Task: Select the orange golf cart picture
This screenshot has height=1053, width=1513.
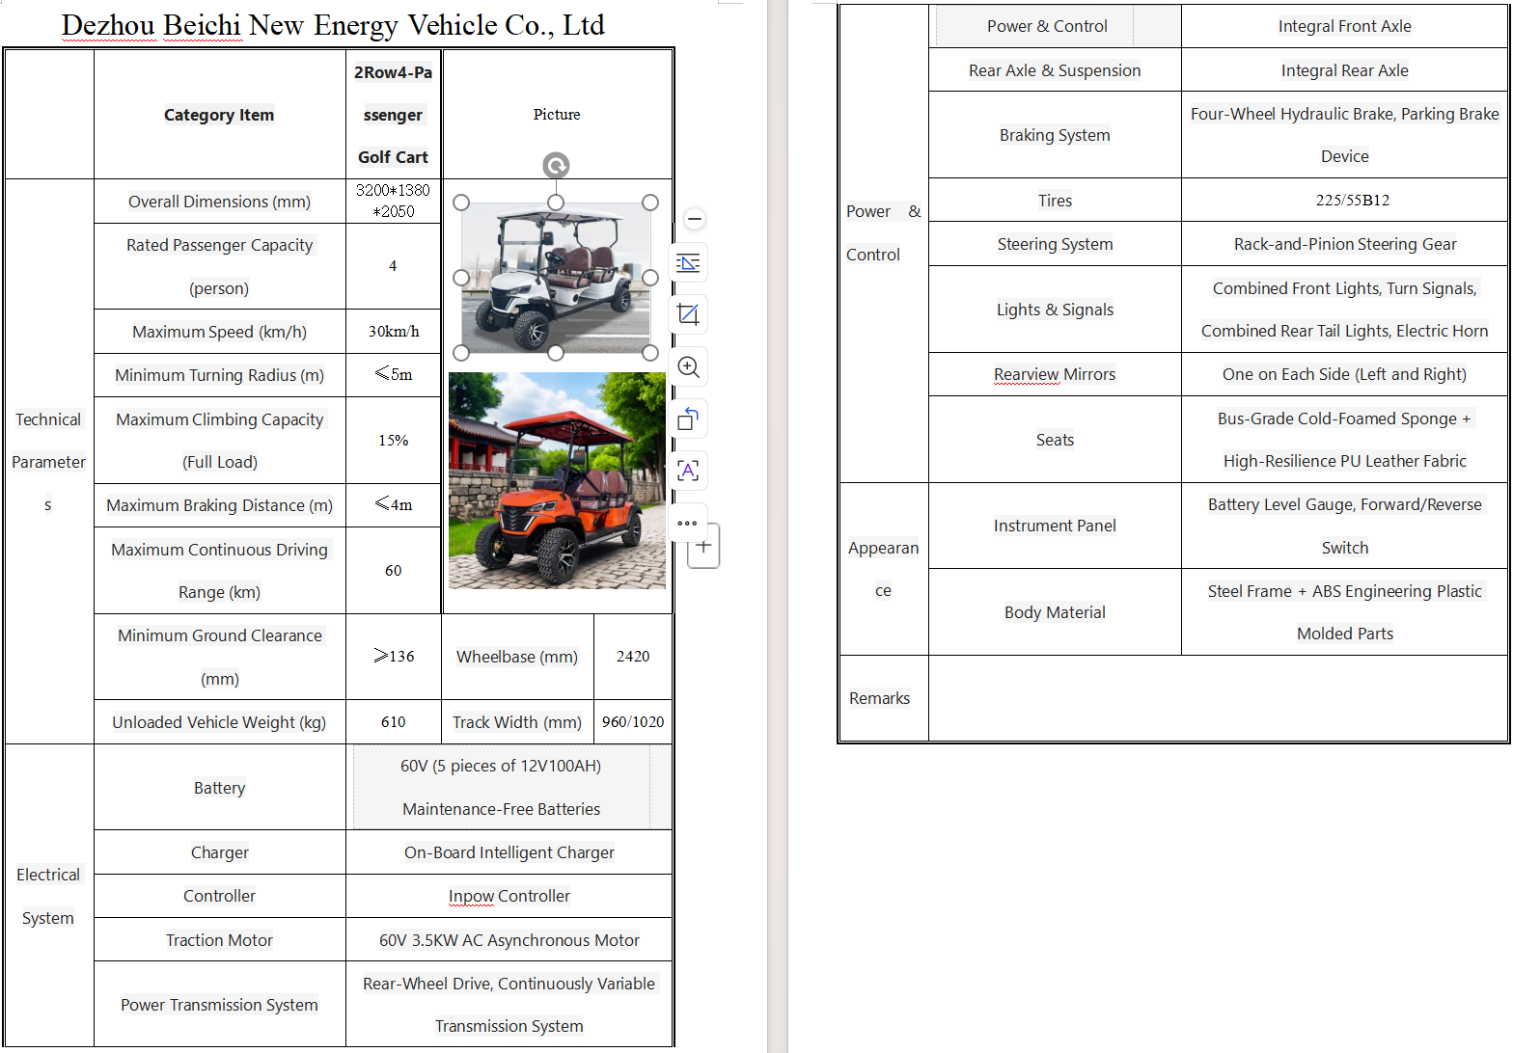Action: tap(557, 480)
